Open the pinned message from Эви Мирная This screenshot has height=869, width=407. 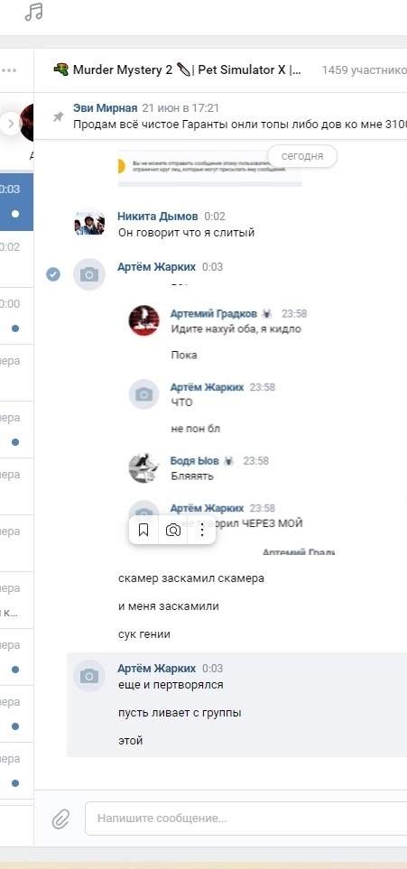tap(239, 116)
